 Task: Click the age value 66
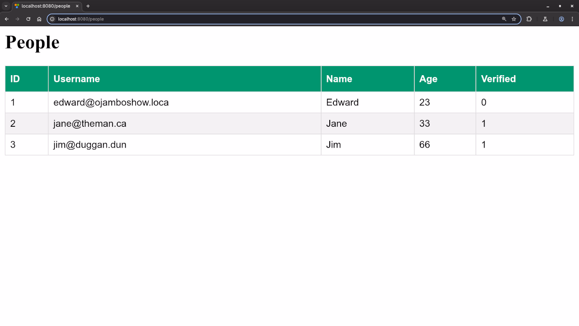pos(424,145)
